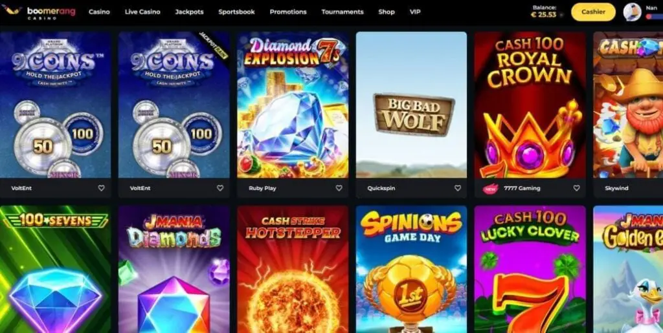Toggle heart on the Jackpot 9 Coins game
Image resolution: width=663 pixels, height=333 pixels.
tap(220, 188)
